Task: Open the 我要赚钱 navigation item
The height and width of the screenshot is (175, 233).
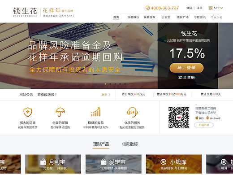Action: click(133, 17)
